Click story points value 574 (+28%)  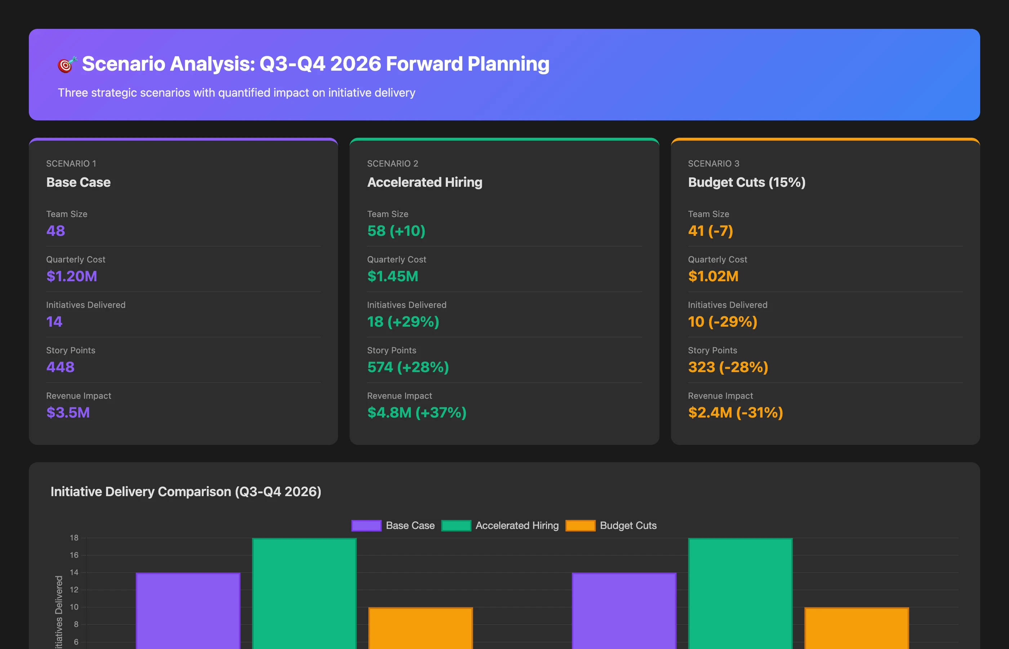[x=408, y=367]
